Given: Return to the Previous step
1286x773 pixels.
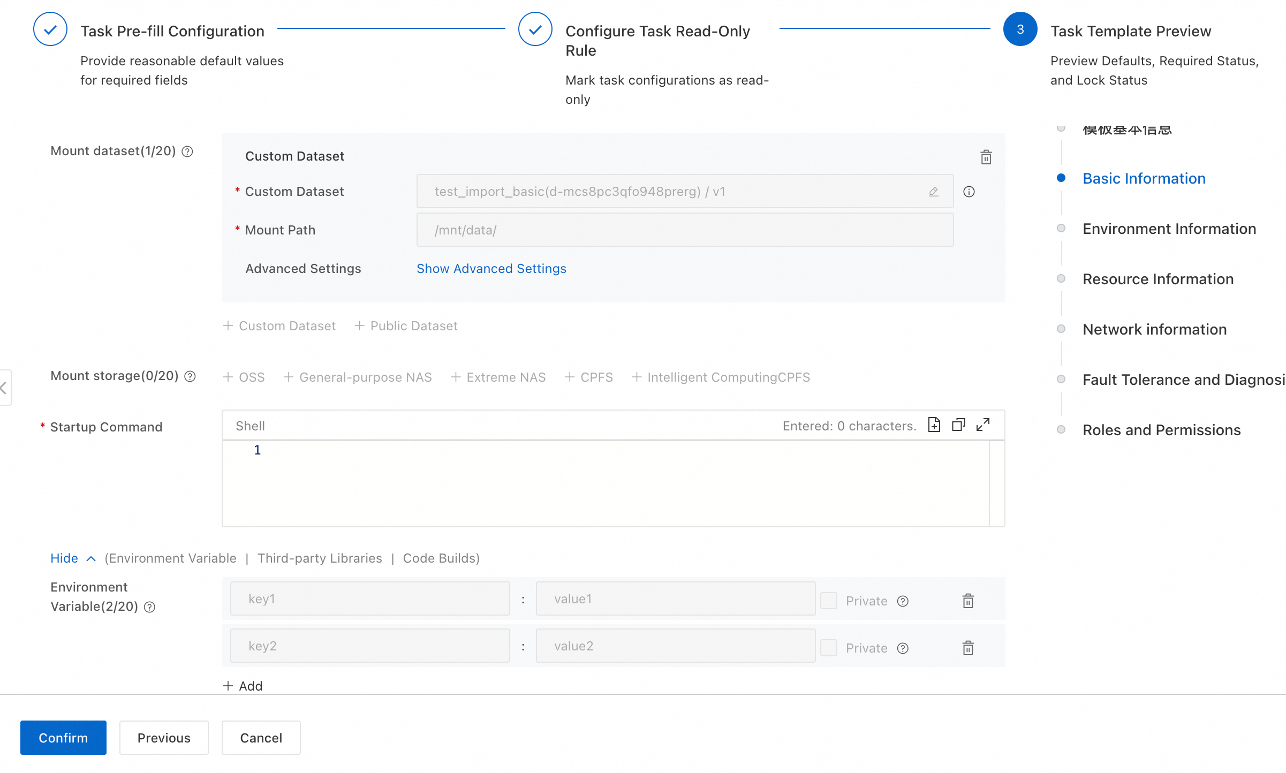Looking at the screenshot, I should tap(164, 738).
